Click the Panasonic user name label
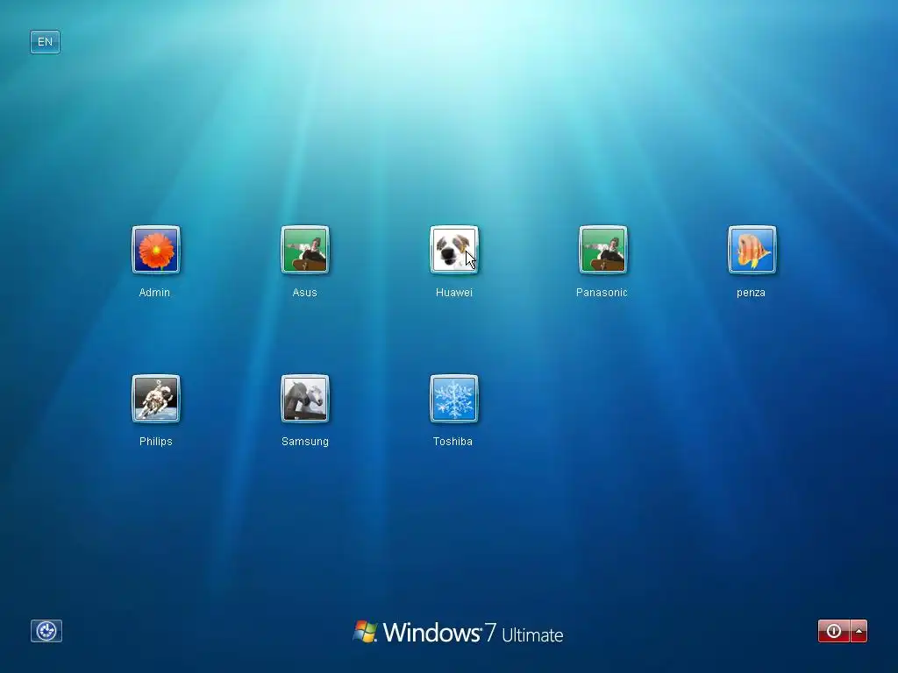Image resolution: width=898 pixels, height=673 pixels. [602, 293]
